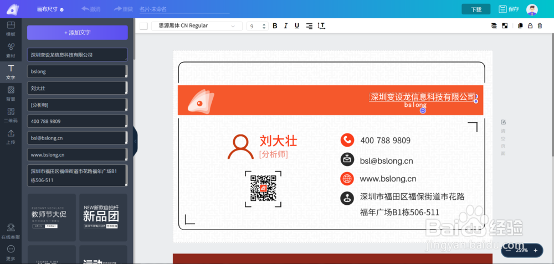The width and height of the screenshot is (554, 264).
Task: Select the name 刘大壮 on the card
Action: tap(279, 141)
